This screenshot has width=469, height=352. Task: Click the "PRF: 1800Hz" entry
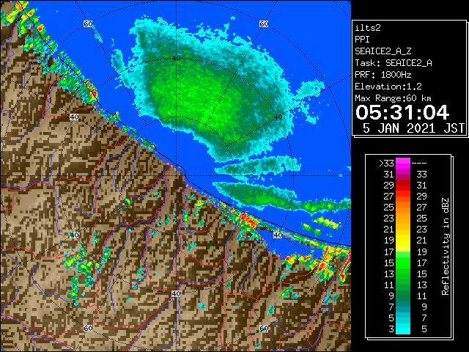pos(383,75)
